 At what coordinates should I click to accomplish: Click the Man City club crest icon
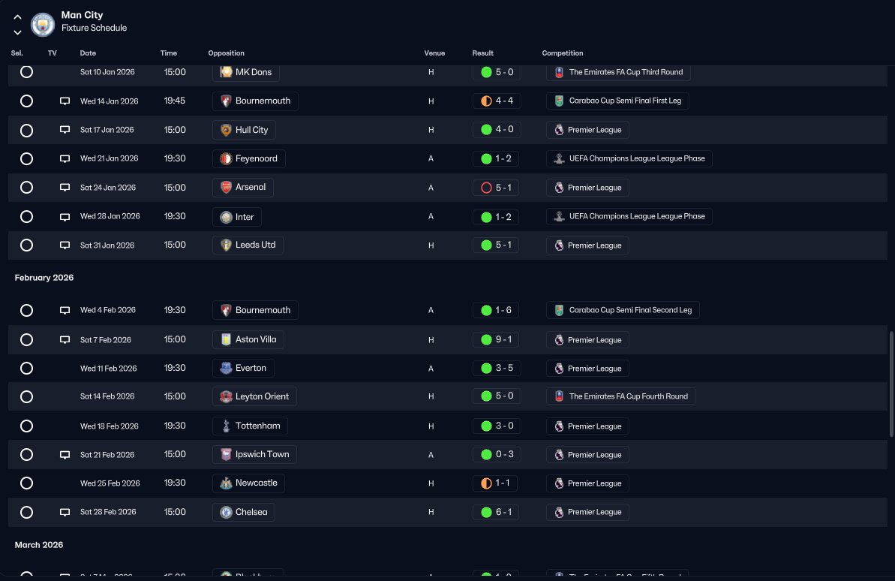point(42,24)
